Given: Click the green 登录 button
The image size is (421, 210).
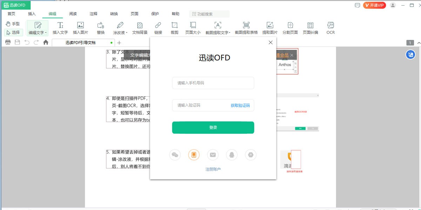Looking at the screenshot, I should (x=213, y=127).
